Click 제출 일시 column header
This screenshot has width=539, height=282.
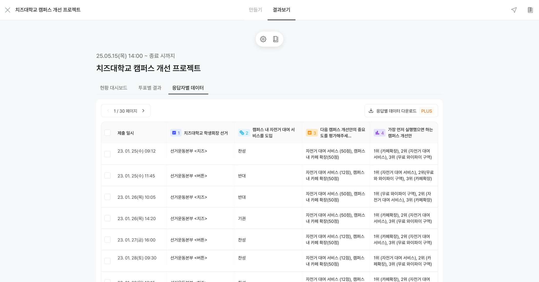[x=126, y=133]
